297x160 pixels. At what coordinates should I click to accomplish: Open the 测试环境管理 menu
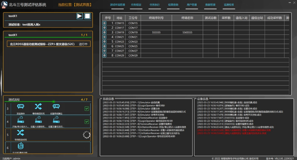click(x=117, y=5)
